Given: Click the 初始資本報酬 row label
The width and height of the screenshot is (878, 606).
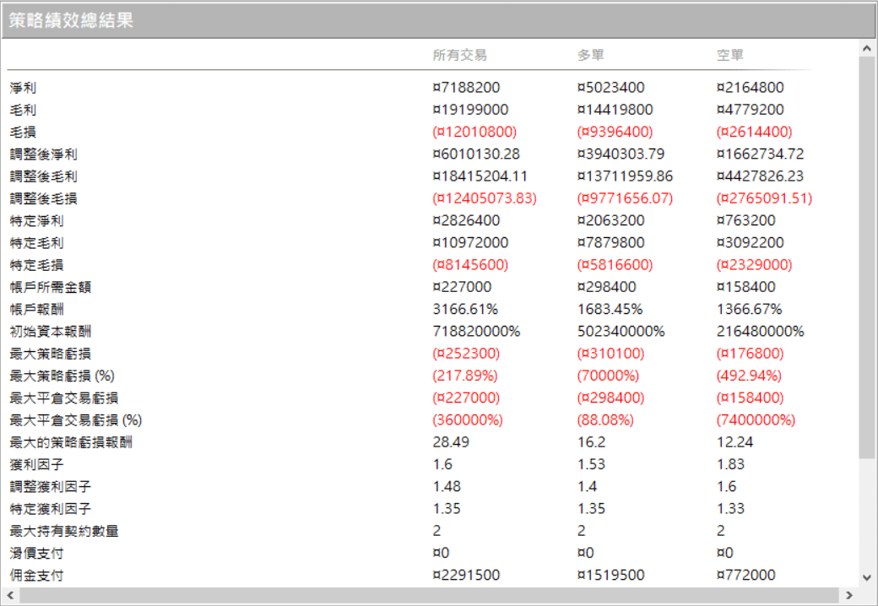Looking at the screenshot, I should (51, 332).
